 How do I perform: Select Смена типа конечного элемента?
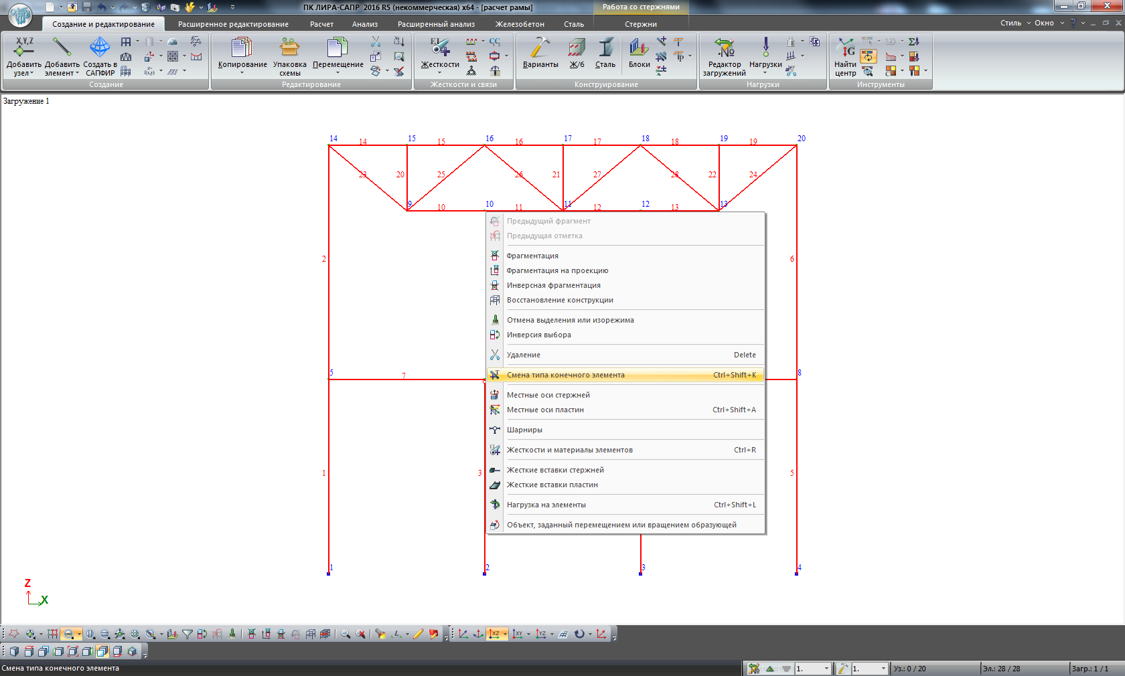[x=625, y=375]
